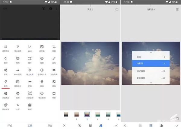Choose 晕影强度 +30 in the popup
This screenshot has height=129, width=181.
pos(151,78)
